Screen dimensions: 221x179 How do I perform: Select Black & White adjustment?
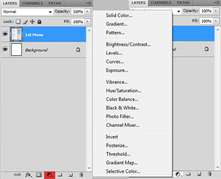(122, 108)
